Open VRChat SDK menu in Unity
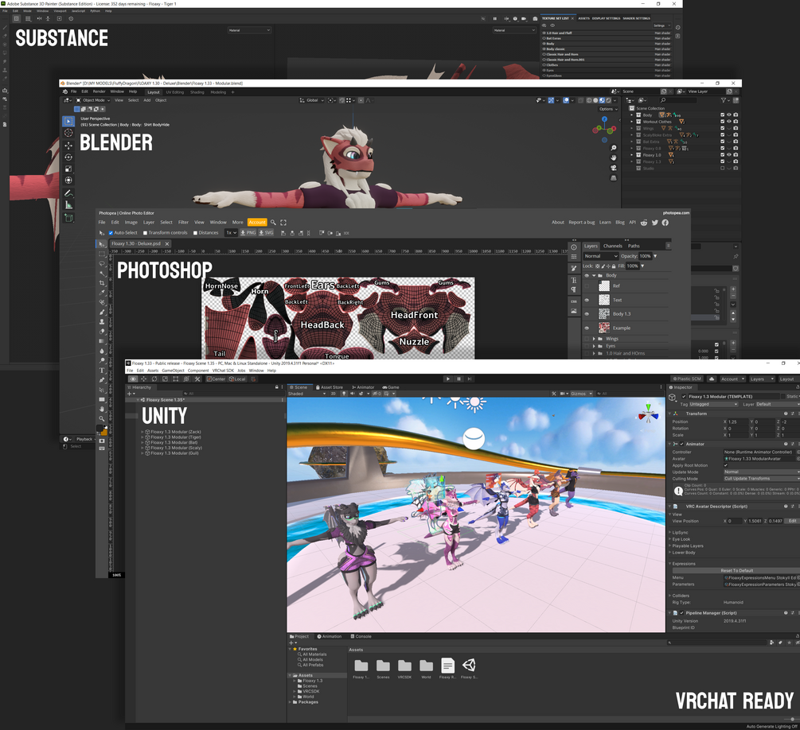 (223, 371)
